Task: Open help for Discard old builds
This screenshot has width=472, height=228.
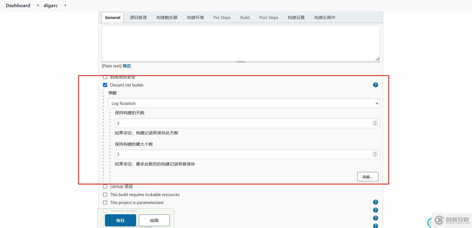Action: pyautogui.click(x=375, y=85)
